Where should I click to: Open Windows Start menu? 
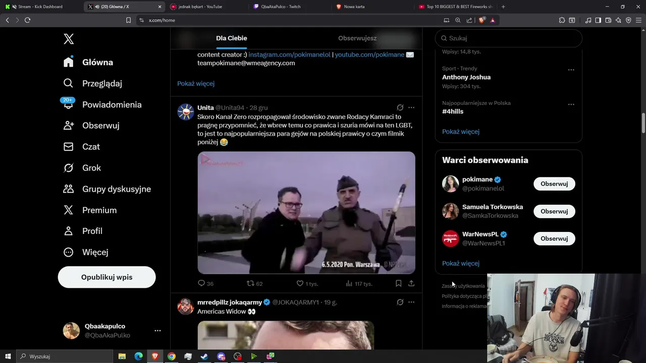pos(7,356)
